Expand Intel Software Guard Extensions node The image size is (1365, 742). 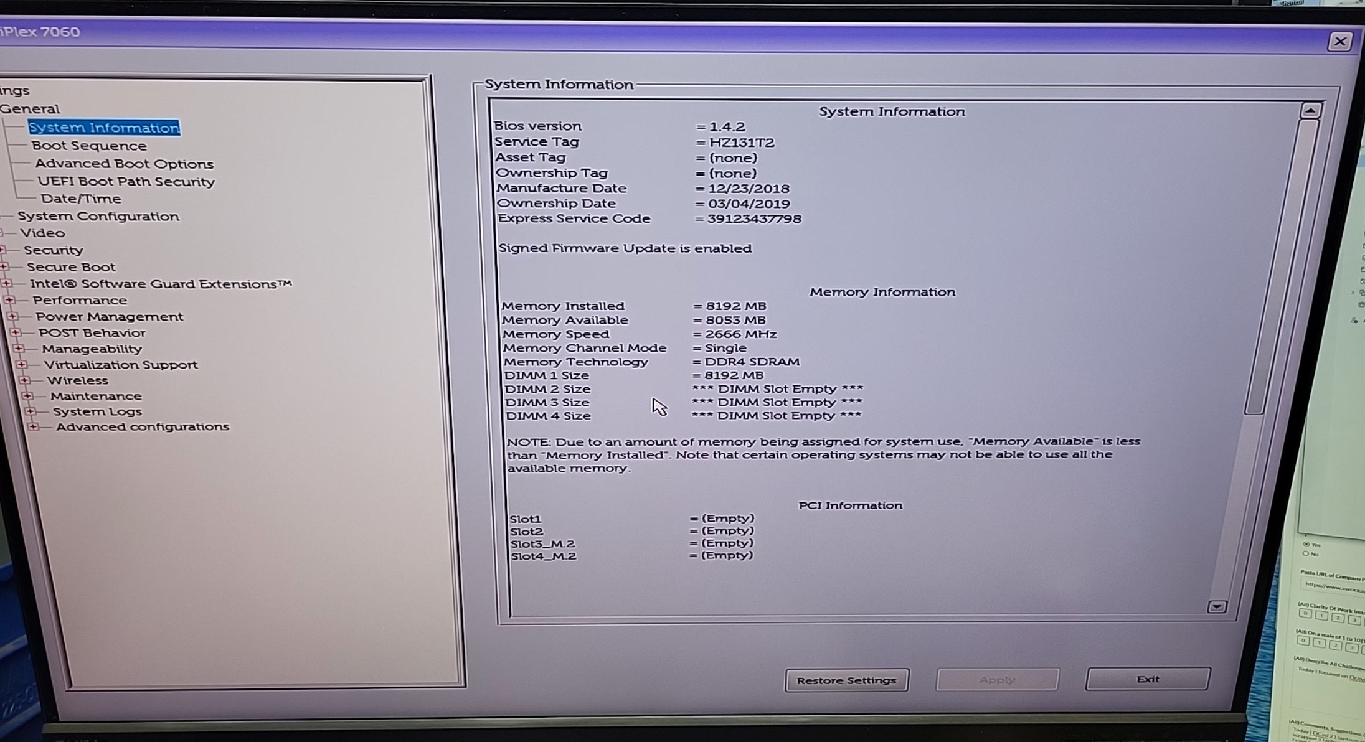(7, 283)
